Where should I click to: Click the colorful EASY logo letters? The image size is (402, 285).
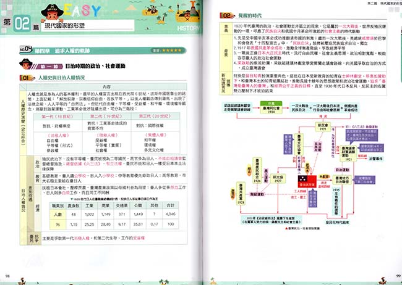[x=82, y=10]
